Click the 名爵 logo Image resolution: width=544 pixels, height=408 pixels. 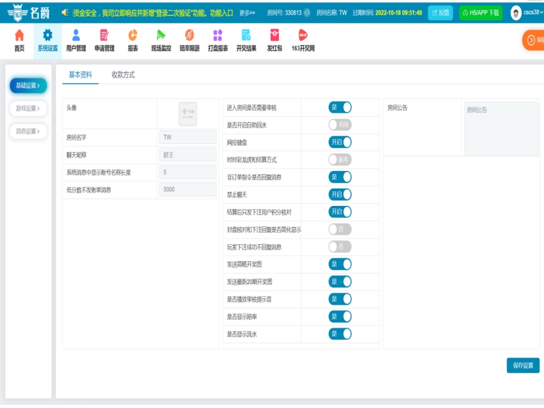coord(29,13)
